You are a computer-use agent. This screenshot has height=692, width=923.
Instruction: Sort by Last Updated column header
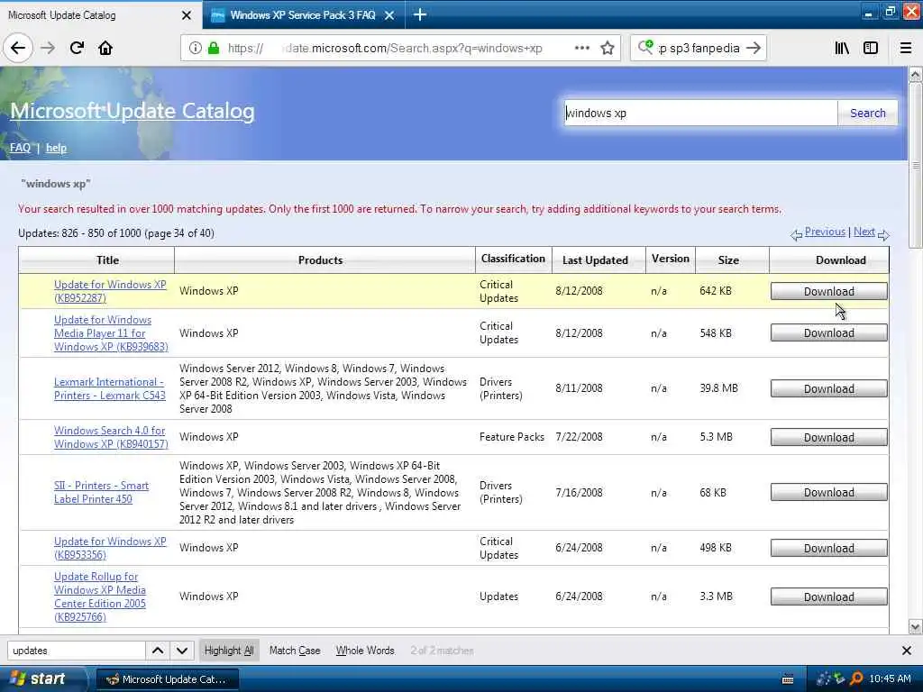pos(595,260)
